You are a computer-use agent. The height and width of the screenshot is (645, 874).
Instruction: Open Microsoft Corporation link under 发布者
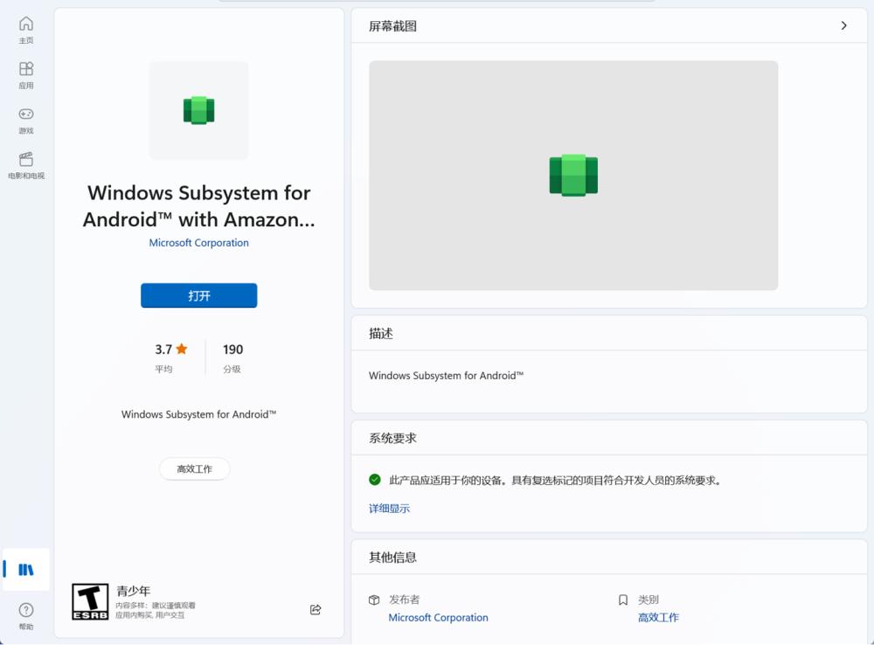438,617
